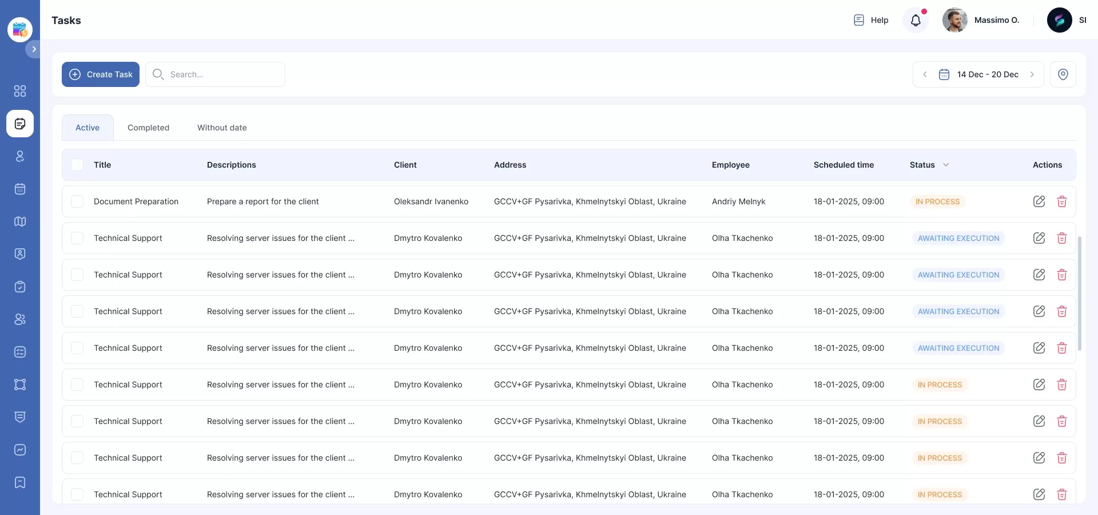Open the calendar icon in sidebar

click(20, 189)
